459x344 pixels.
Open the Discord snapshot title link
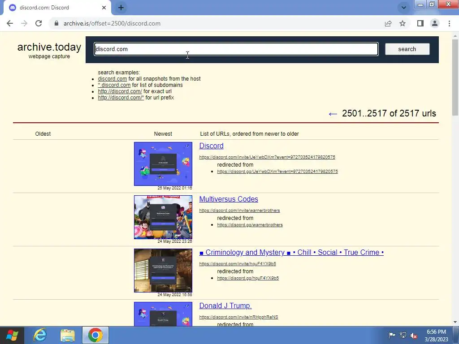(x=212, y=146)
